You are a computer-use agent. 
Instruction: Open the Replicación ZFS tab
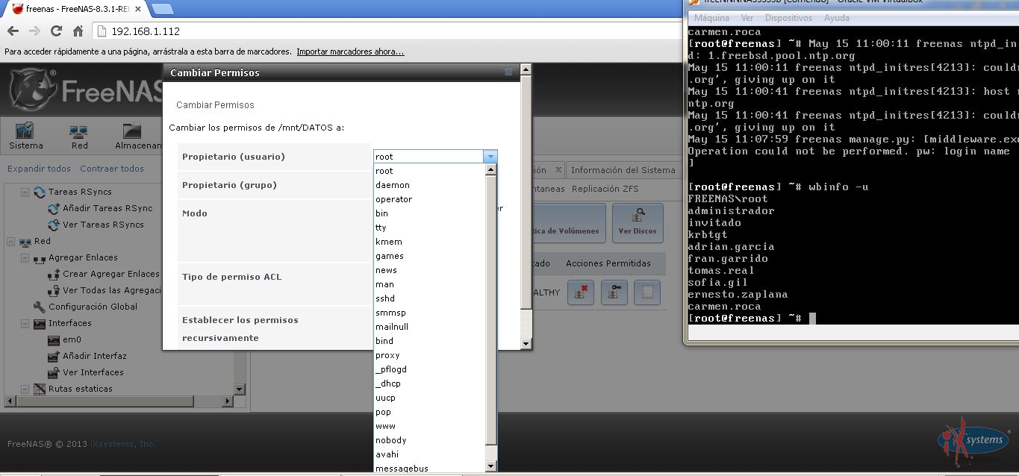[605, 189]
